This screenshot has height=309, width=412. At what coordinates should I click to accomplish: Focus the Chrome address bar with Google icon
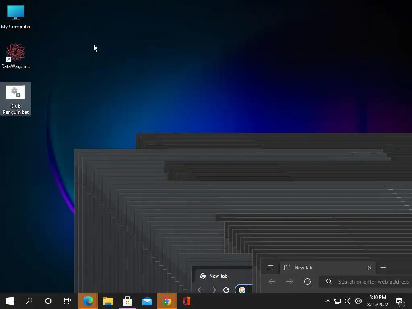243,289
